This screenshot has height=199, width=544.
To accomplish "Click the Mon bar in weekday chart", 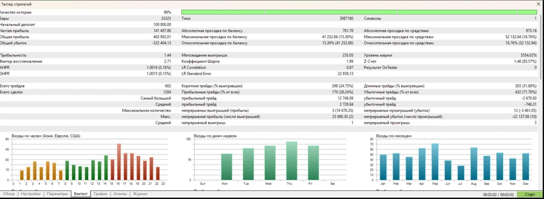I will point(227,167).
